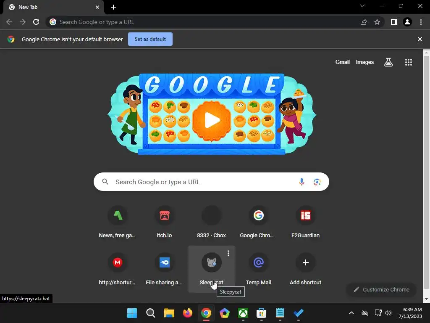Image resolution: width=430 pixels, height=323 pixels.
Task: Open Chrome's three-dot menu
Action: tap(421, 22)
